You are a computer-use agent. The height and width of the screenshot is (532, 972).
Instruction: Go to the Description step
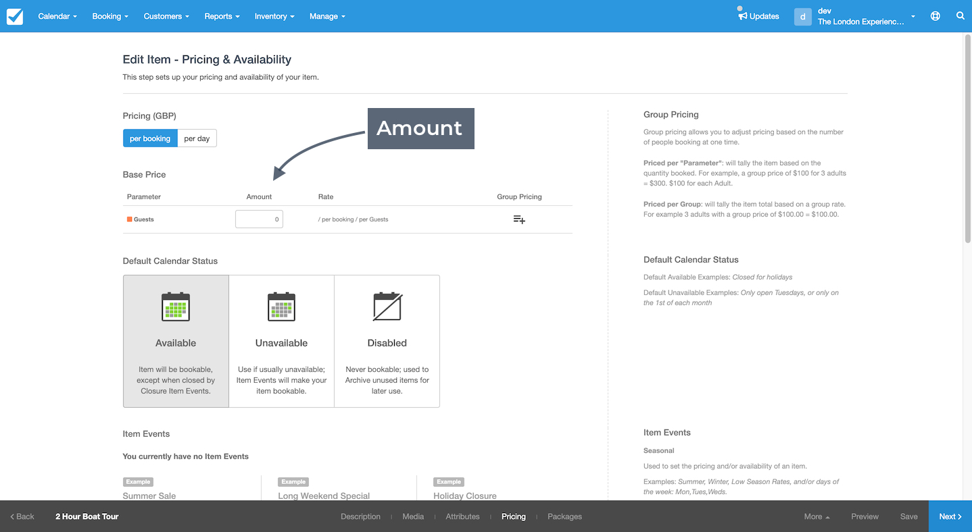pos(360,516)
